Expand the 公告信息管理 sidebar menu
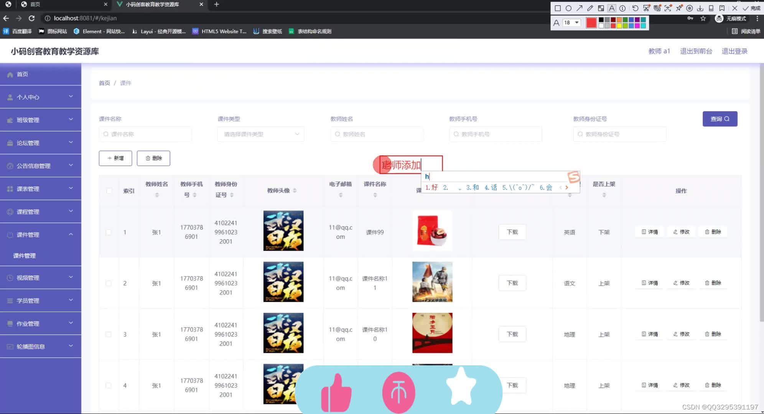Screen dimensions: 764x414 pos(40,166)
